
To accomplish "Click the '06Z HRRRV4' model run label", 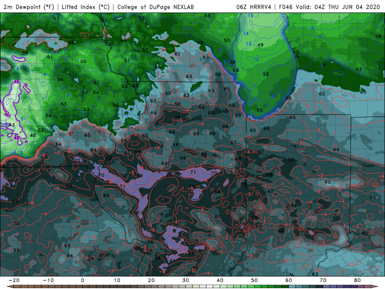I will (254, 7).
